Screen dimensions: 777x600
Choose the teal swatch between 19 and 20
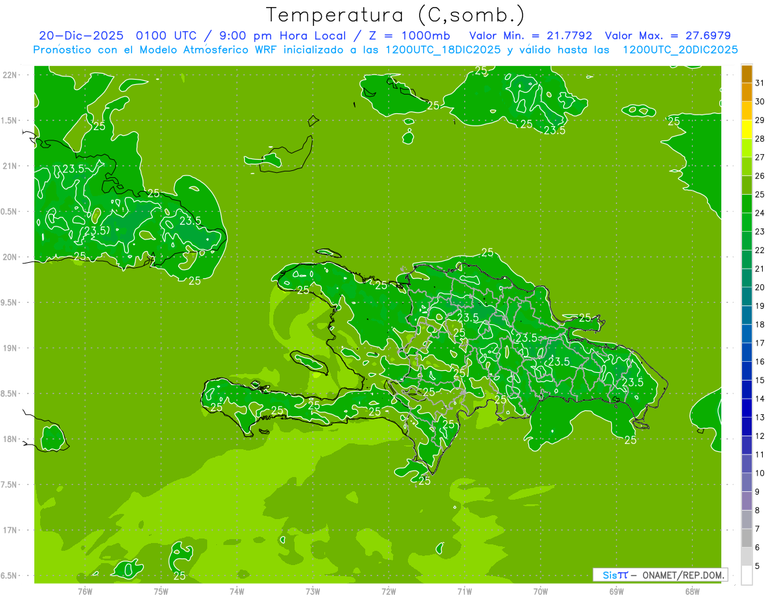click(x=747, y=296)
